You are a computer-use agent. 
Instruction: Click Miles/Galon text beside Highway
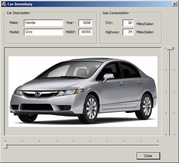[x=145, y=32]
